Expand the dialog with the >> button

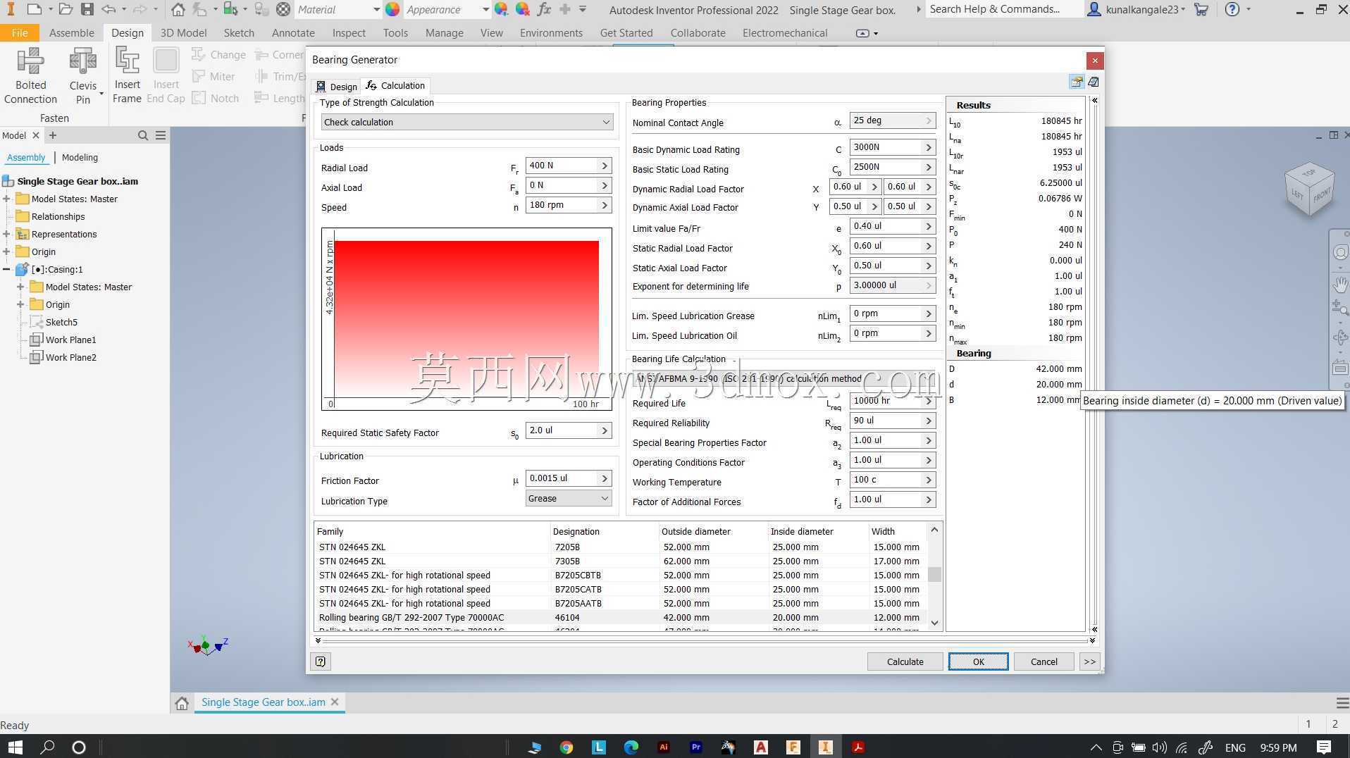[1089, 661]
